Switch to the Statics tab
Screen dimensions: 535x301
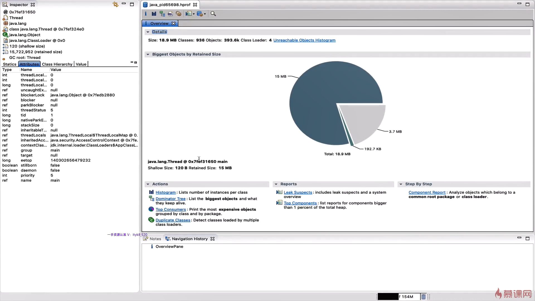point(9,64)
